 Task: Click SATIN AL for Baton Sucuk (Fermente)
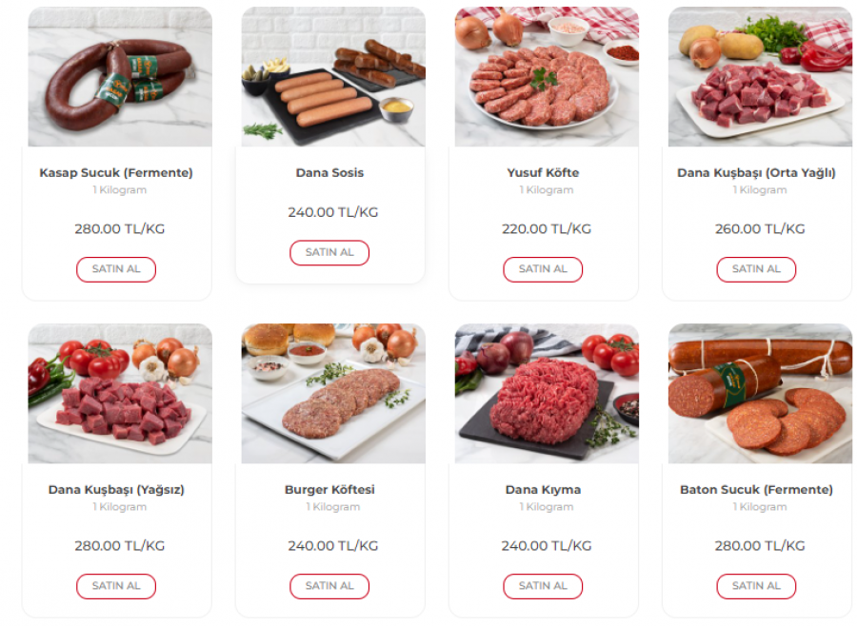click(756, 586)
